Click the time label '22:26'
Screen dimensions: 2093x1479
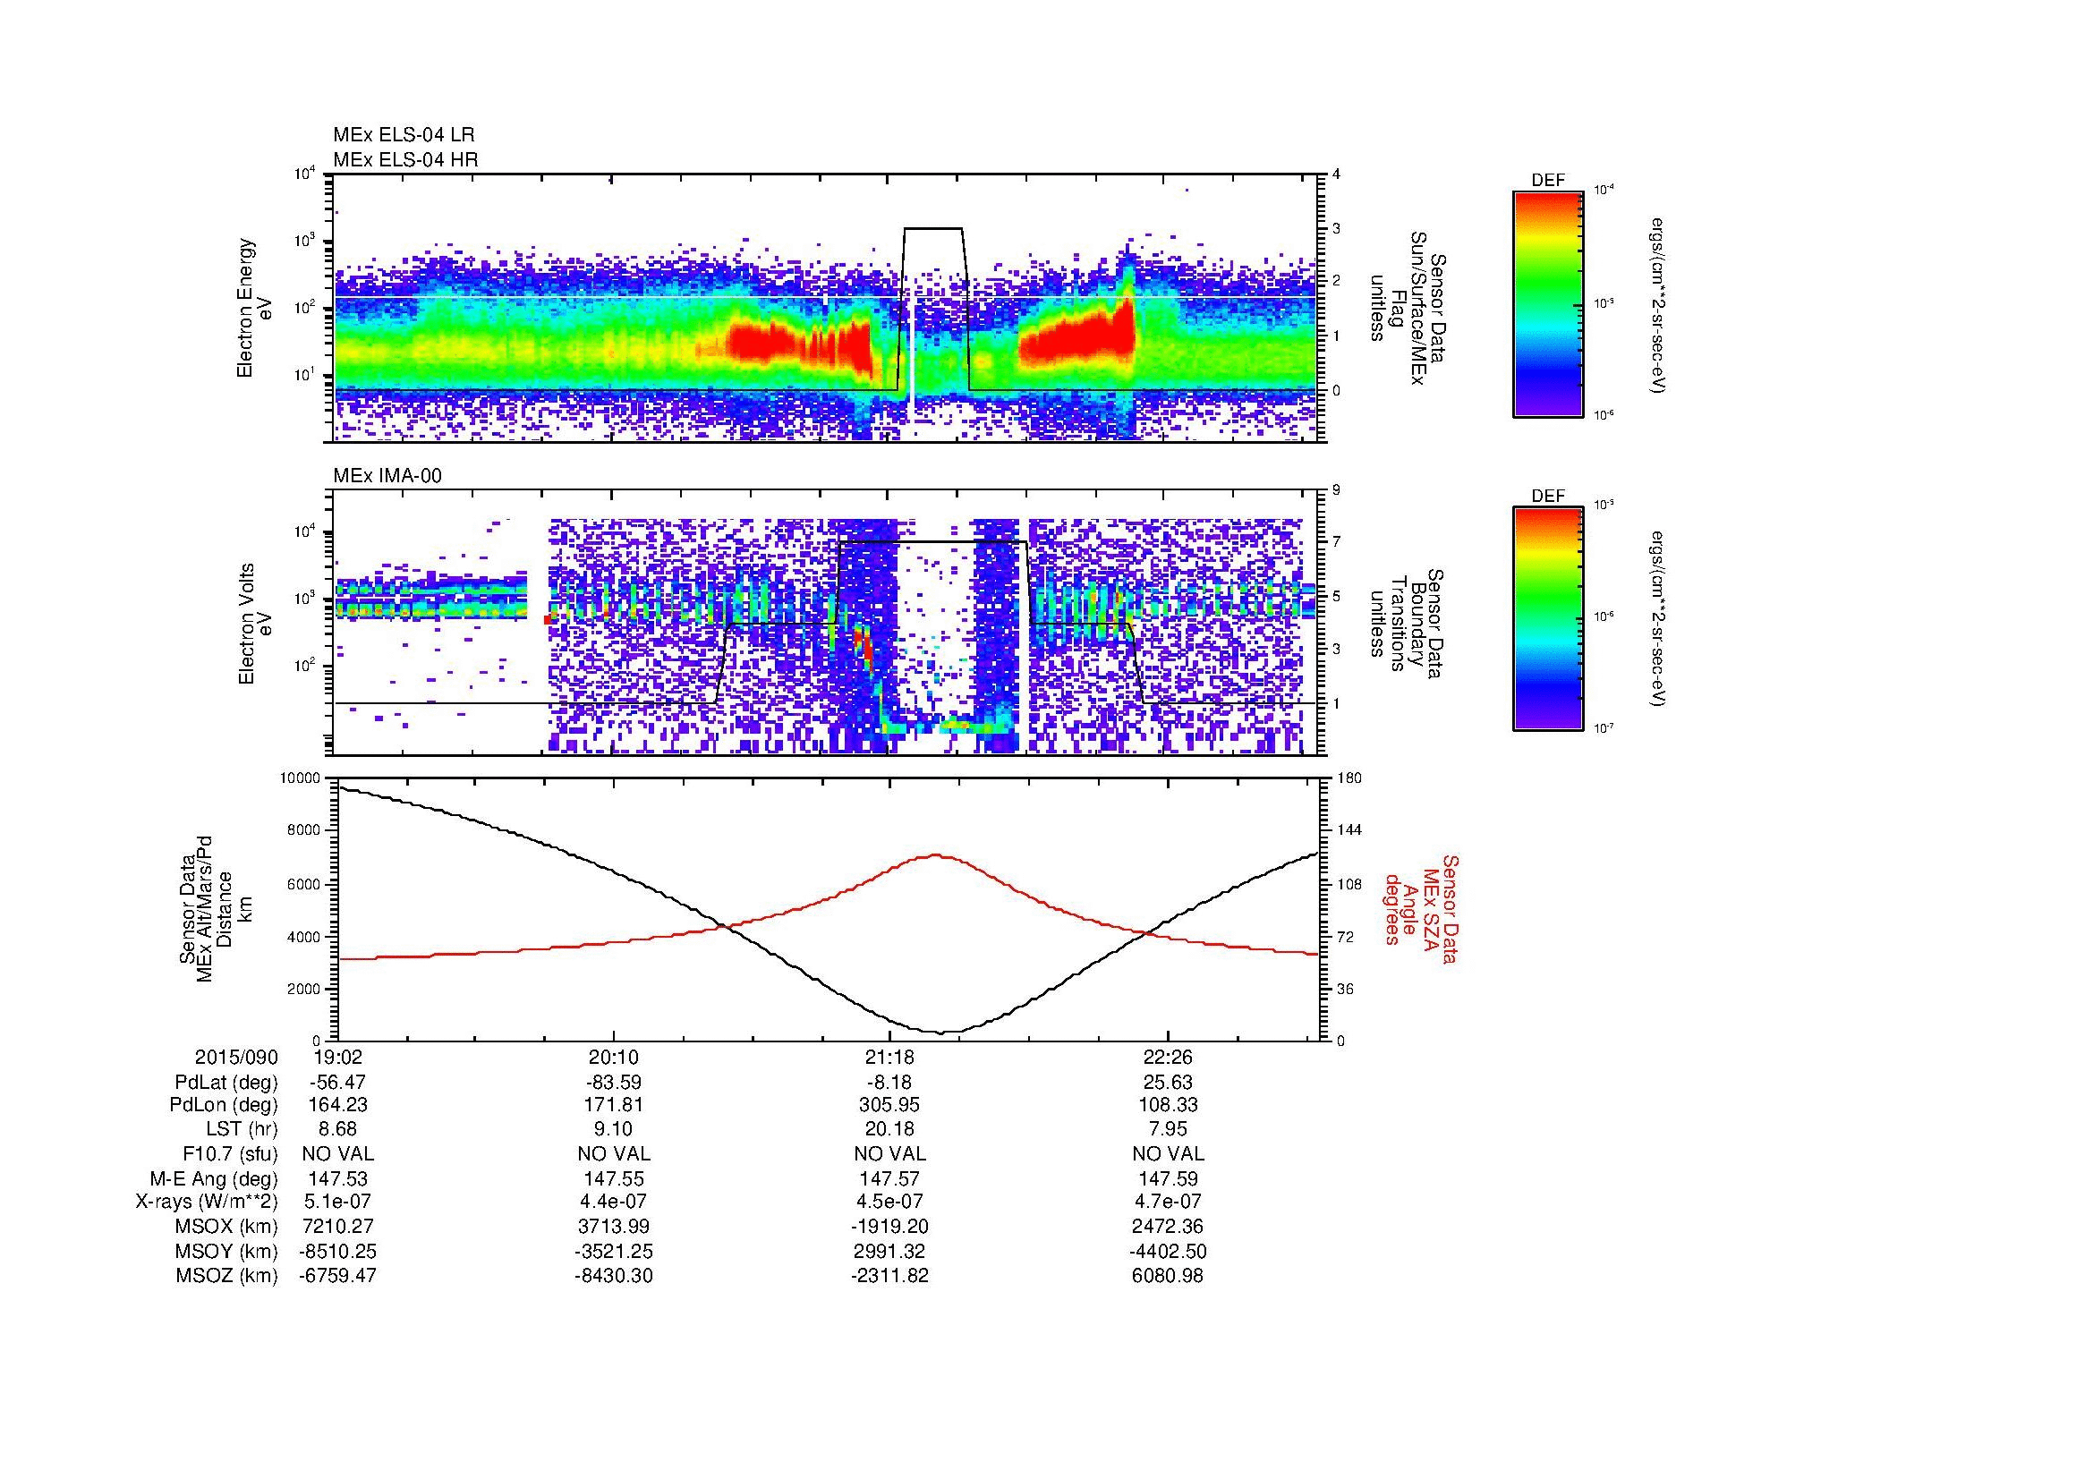1168,1058
